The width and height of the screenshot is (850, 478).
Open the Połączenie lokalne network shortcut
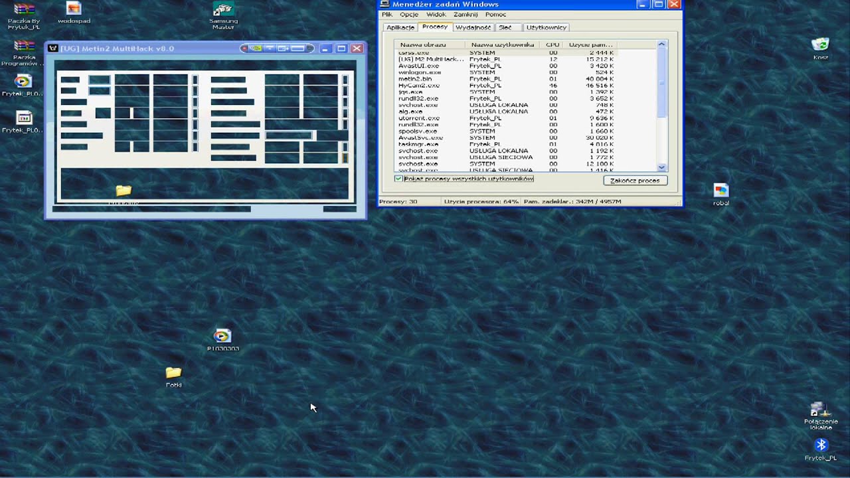821,416
